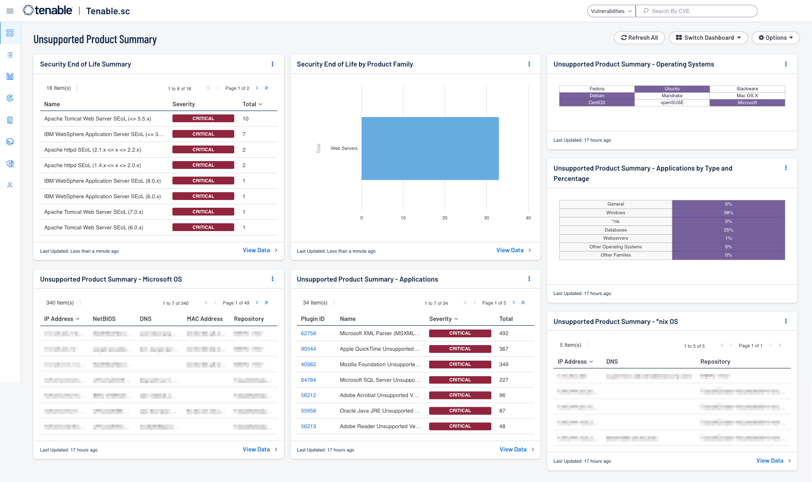
Task: Click the Mac OS X cell in Operating Systems matrix
Action: [747, 95]
